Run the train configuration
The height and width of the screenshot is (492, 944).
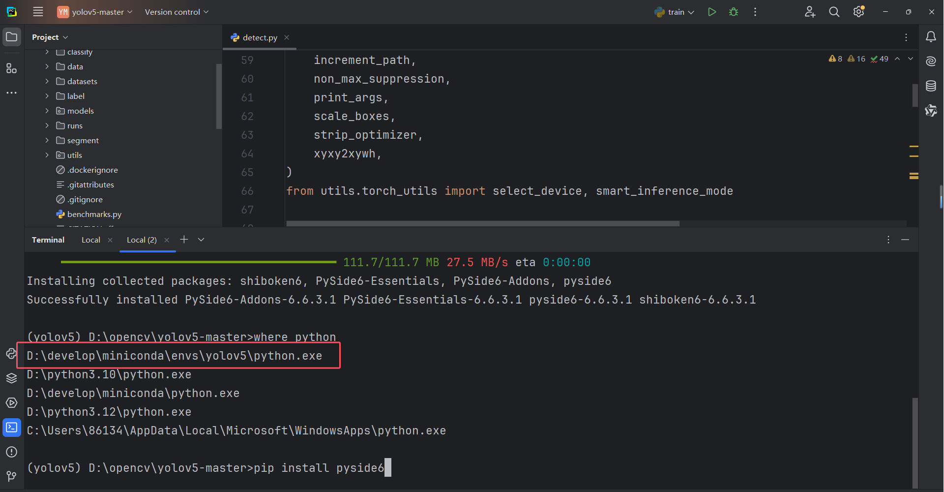(x=711, y=11)
